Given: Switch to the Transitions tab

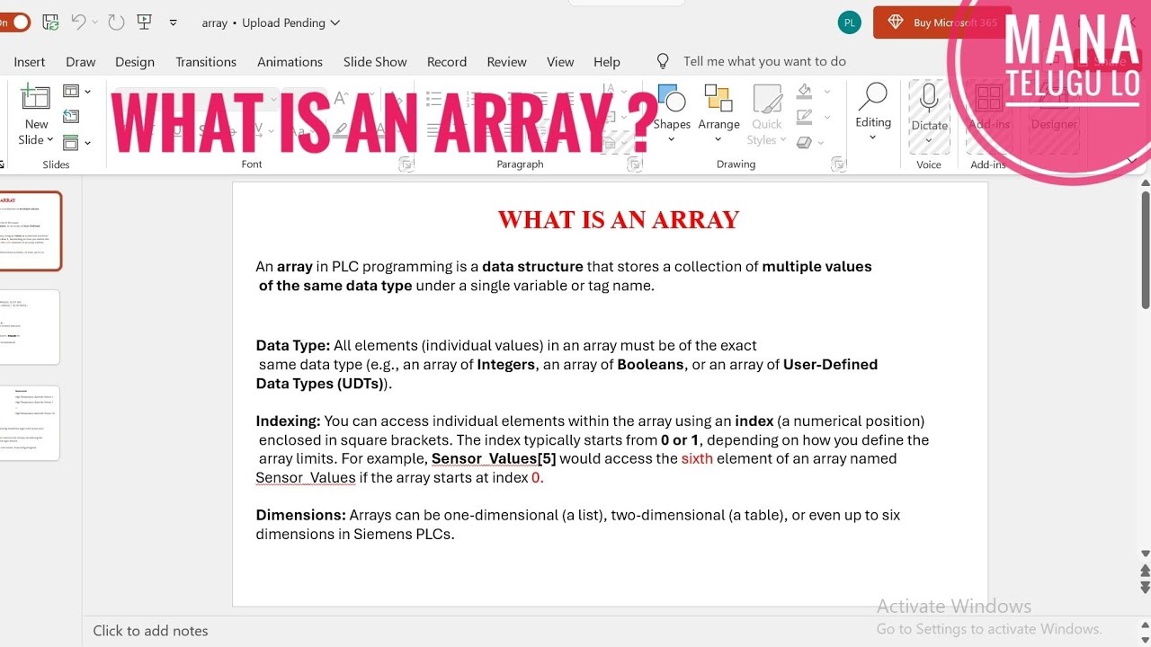Looking at the screenshot, I should [206, 62].
